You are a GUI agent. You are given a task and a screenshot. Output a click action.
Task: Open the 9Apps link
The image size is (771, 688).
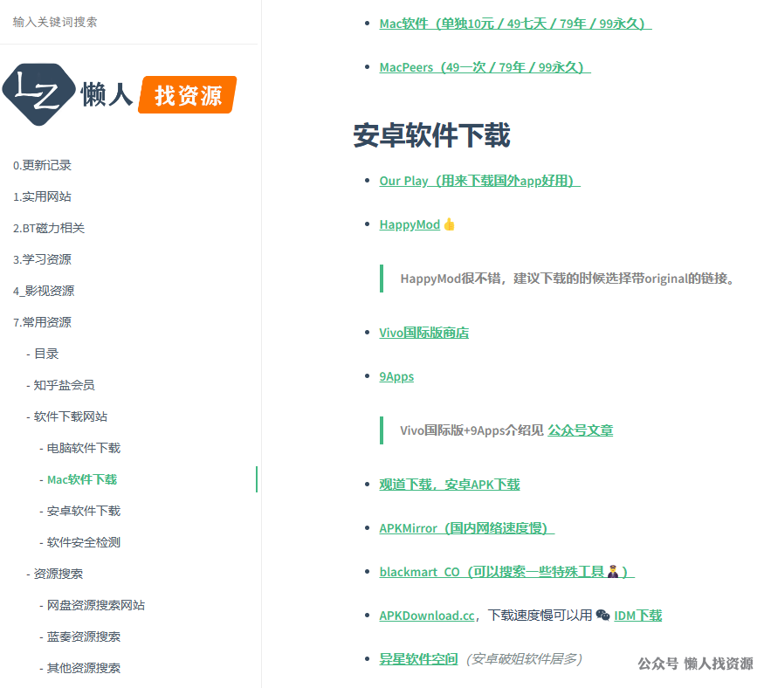(x=396, y=376)
